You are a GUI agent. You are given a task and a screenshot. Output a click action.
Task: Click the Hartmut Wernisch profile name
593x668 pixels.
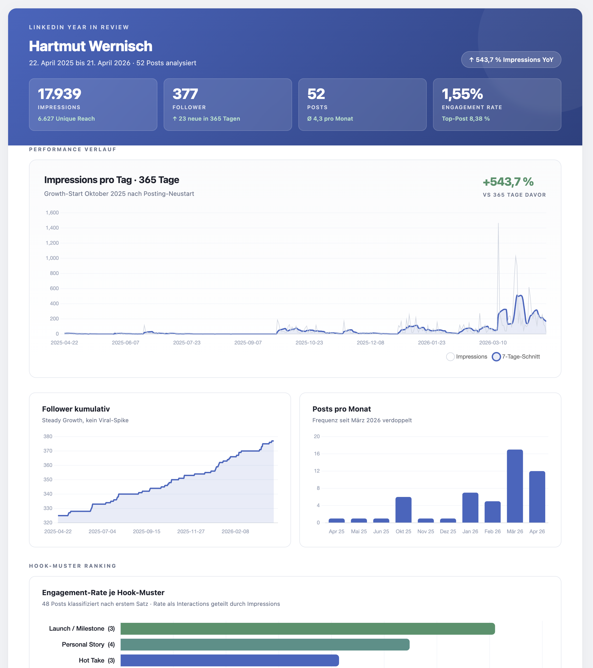91,46
